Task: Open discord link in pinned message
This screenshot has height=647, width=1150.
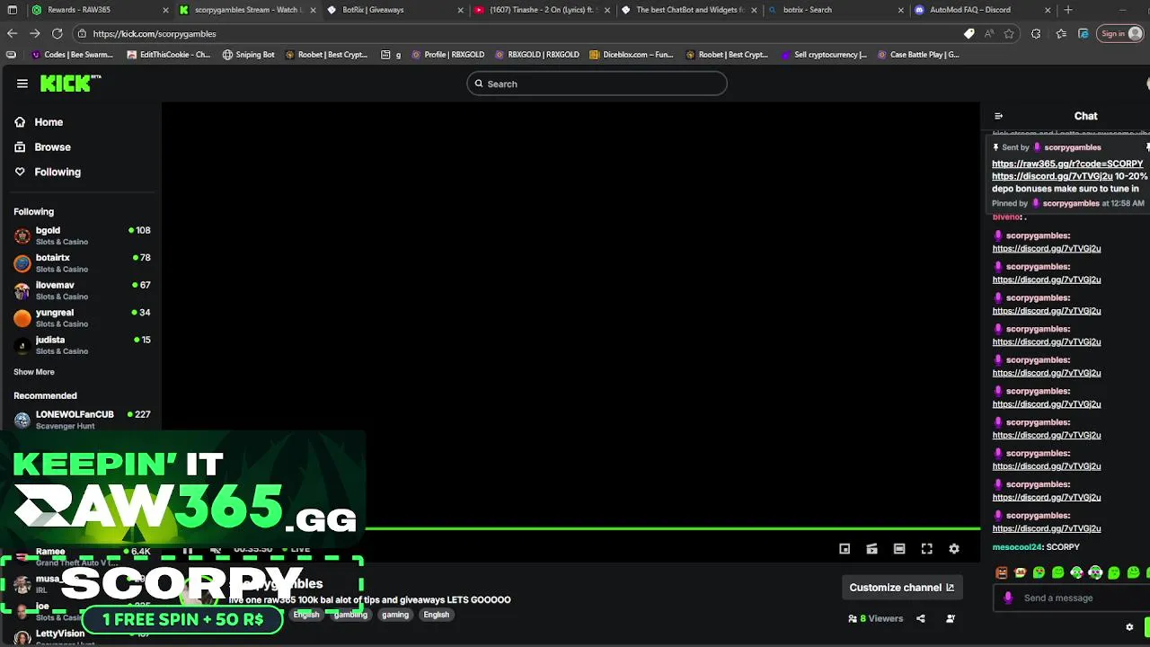Action: click(x=1052, y=177)
